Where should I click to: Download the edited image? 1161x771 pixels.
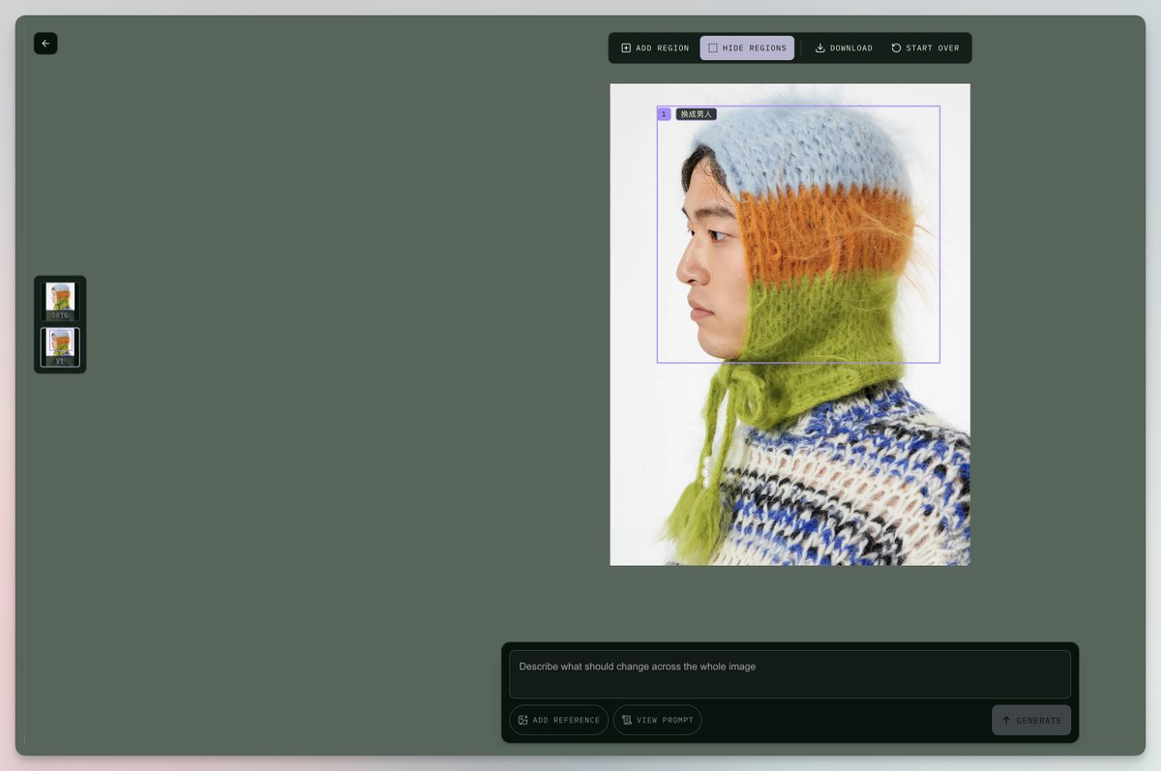point(844,48)
